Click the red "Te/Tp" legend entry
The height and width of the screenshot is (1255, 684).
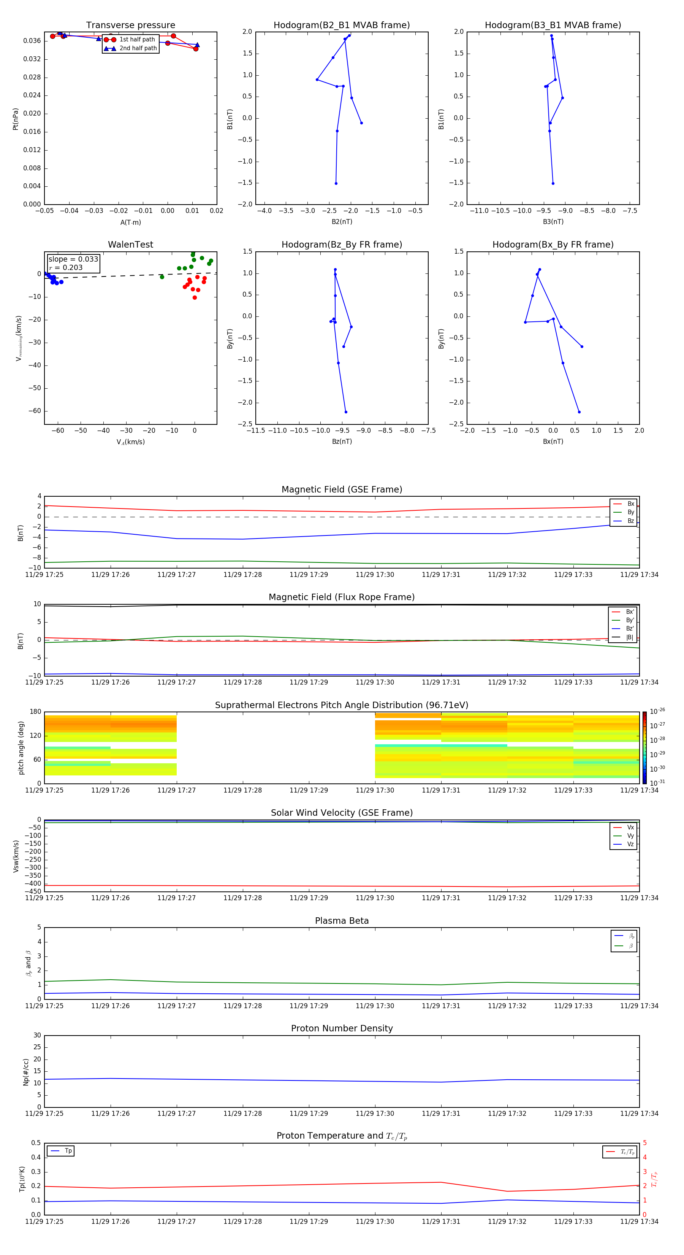(x=620, y=1152)
